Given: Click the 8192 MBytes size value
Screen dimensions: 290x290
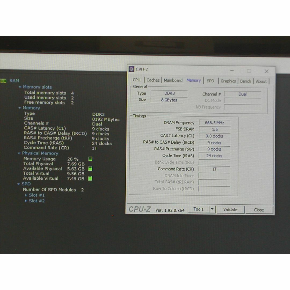Looking at the screenshot, I should (x=106, y=119).
